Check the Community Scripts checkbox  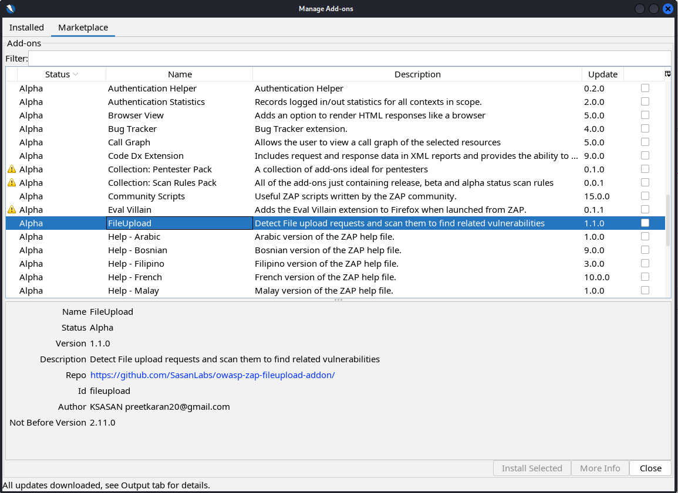coord(645,196)
